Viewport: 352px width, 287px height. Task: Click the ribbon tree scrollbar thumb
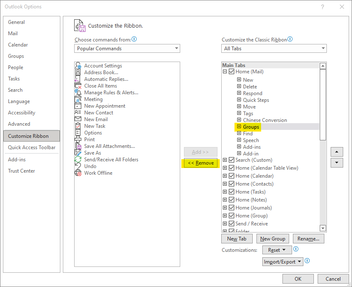point(323,105)
